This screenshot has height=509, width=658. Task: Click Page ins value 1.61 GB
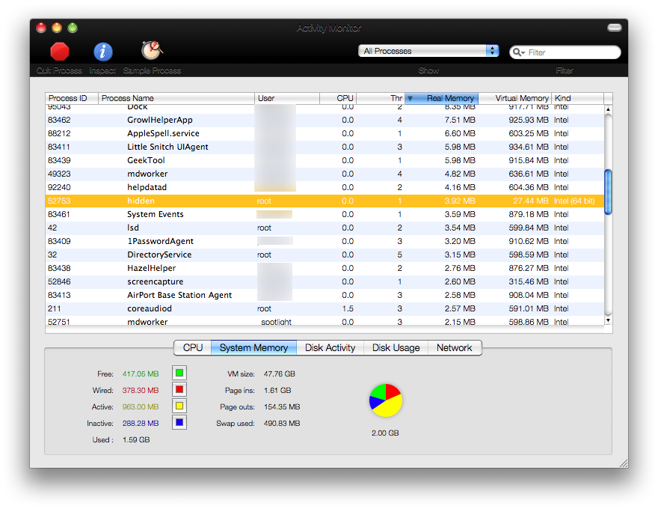point(277,390)
